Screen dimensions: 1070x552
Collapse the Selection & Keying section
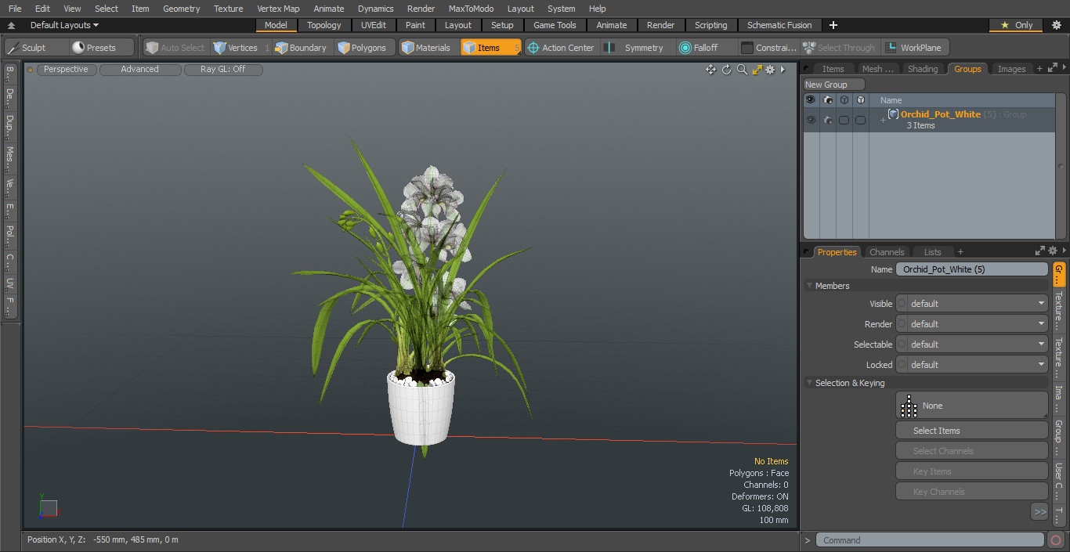[x=809, y=383]
